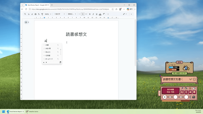Print the document using the printer icon

pyautogui.click(x=36, y=14)
